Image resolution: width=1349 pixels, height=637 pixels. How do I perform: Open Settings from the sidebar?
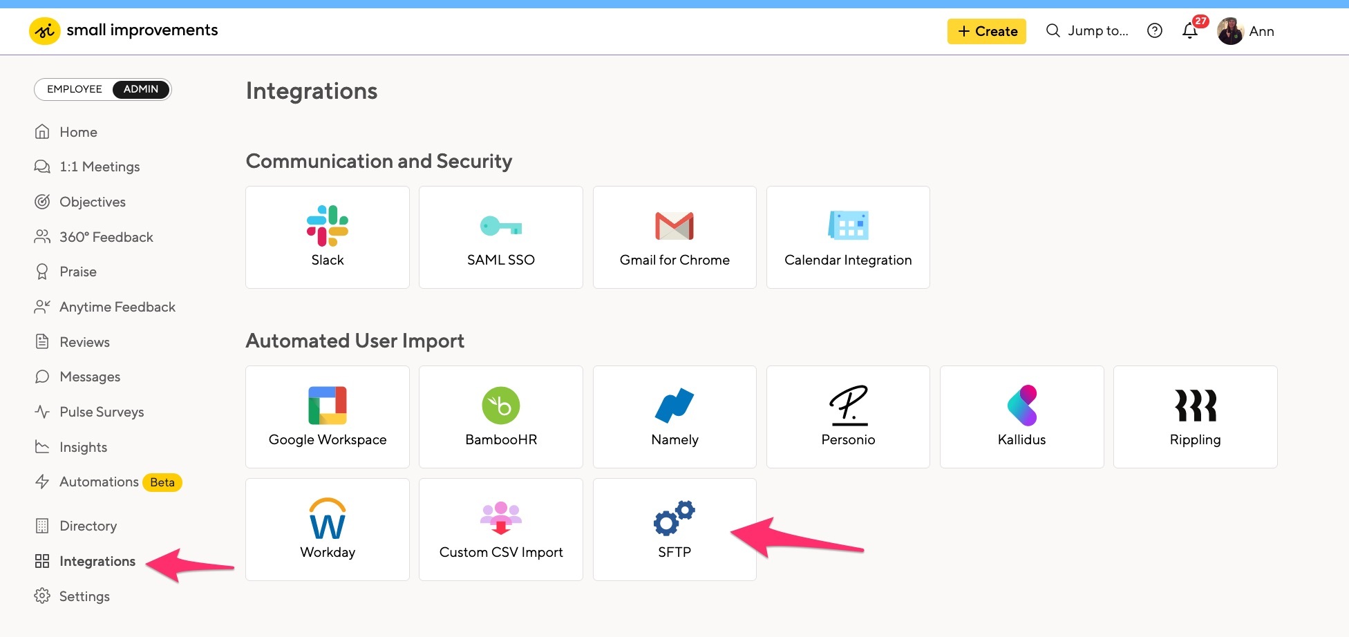coord(84,596)
